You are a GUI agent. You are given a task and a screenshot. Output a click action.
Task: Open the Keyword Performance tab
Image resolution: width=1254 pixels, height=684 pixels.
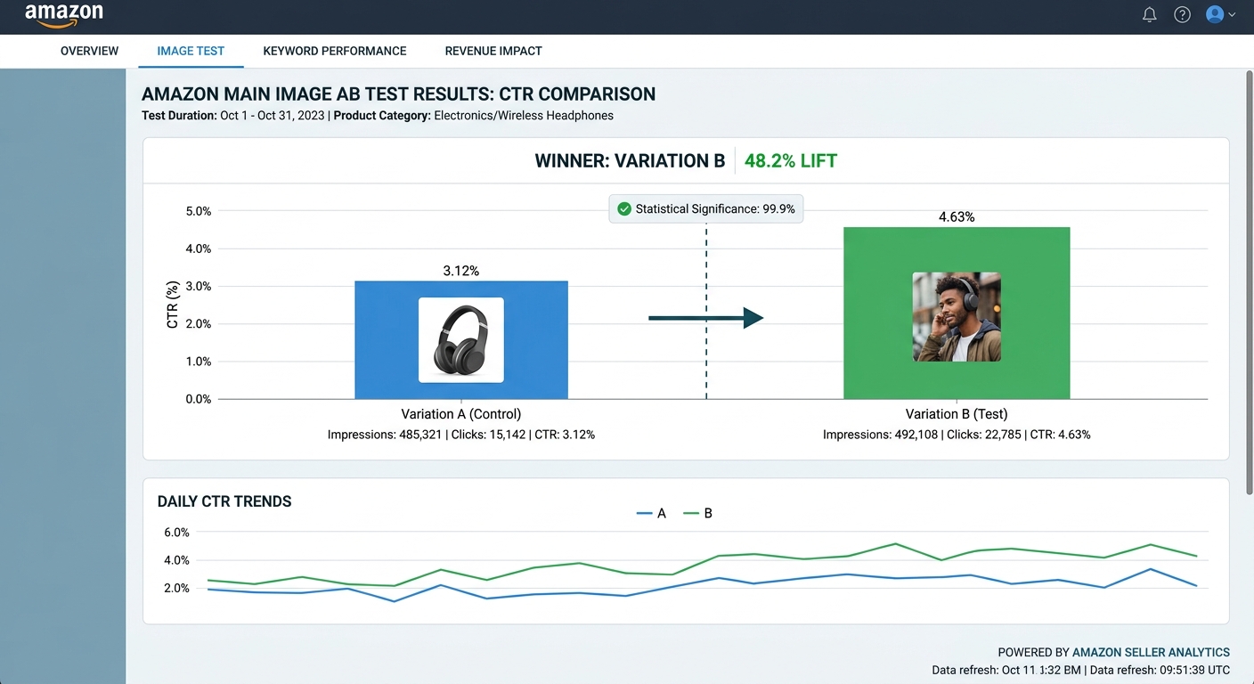pos(335,51)
